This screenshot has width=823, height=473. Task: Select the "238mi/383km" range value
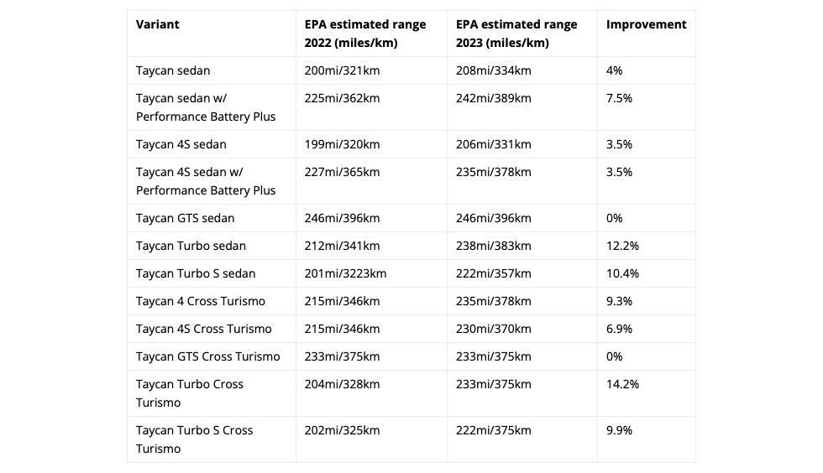pyautogui.click(x=493, y=246)
